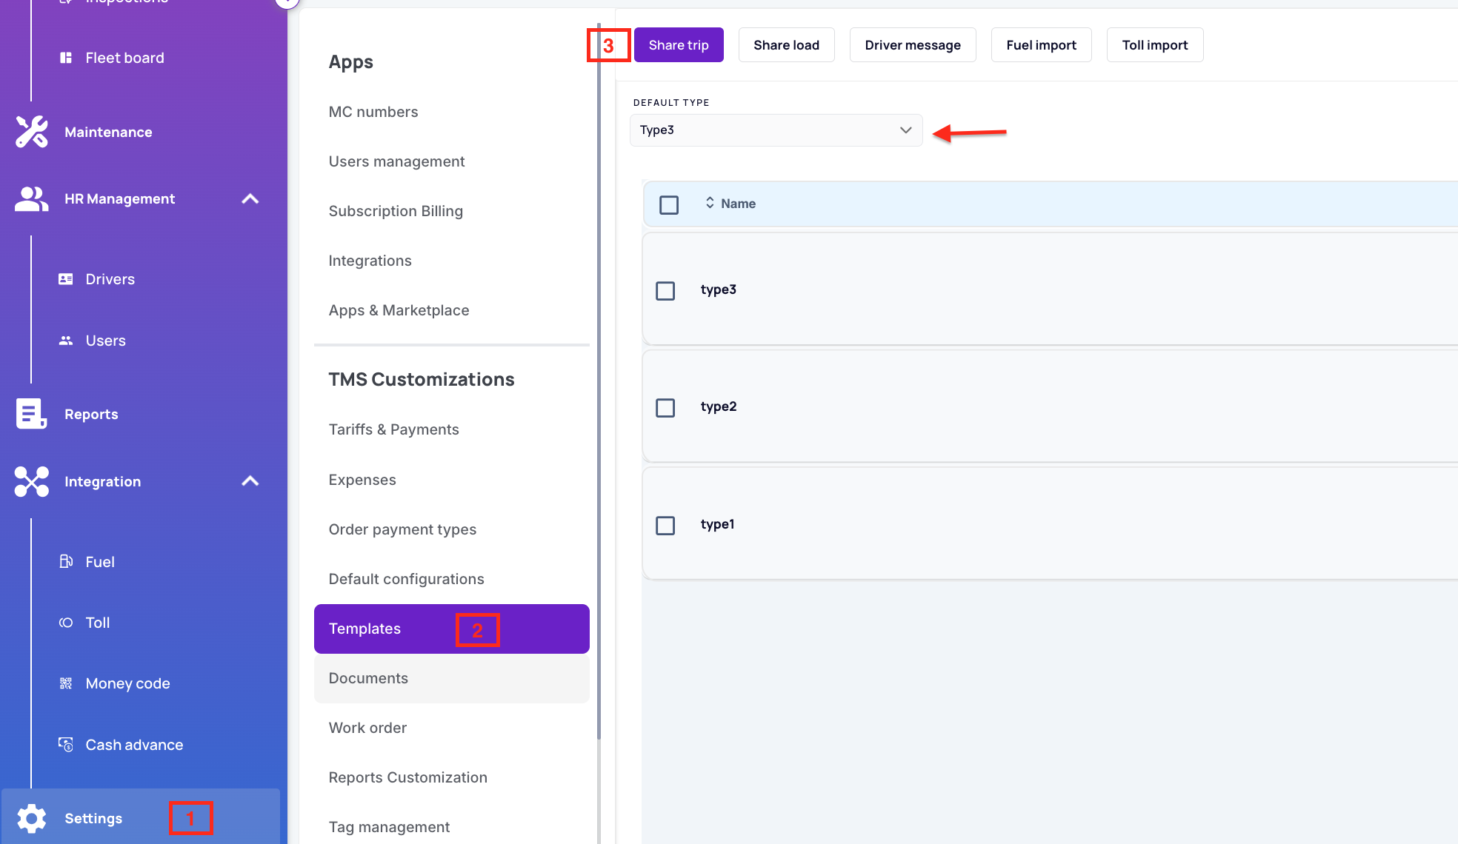
Task: Click the settings menu vertical scrollbar
Action: (599, 381)
